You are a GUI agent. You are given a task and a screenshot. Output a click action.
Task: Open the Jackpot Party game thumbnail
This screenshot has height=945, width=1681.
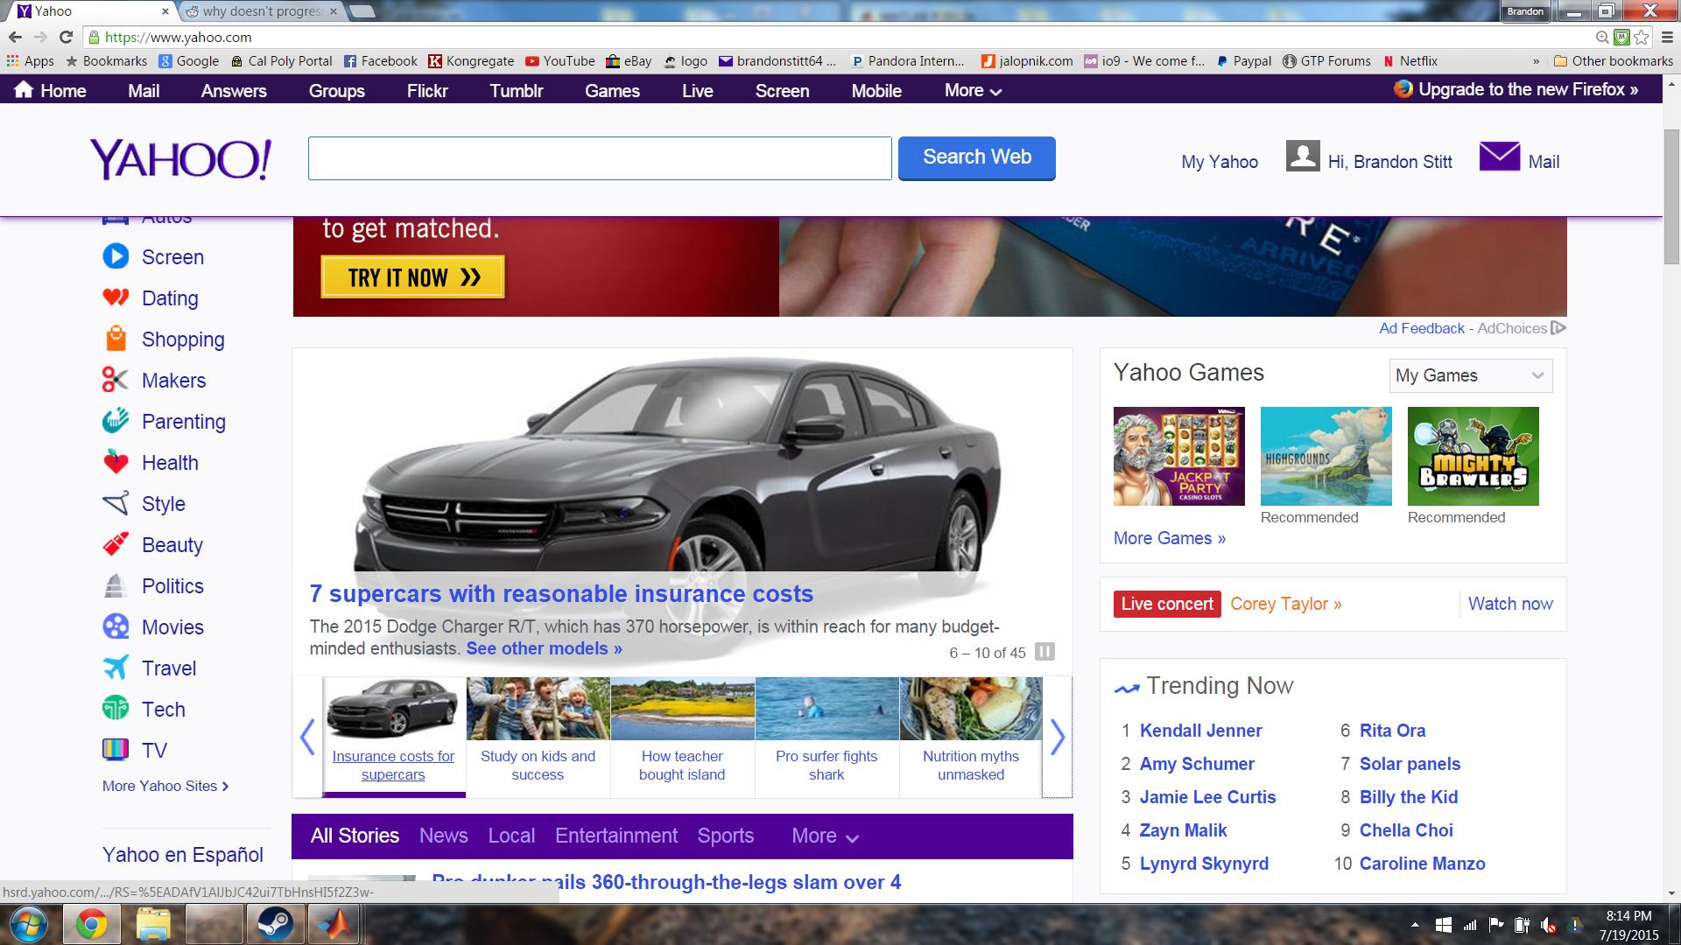click(1178, 456)
